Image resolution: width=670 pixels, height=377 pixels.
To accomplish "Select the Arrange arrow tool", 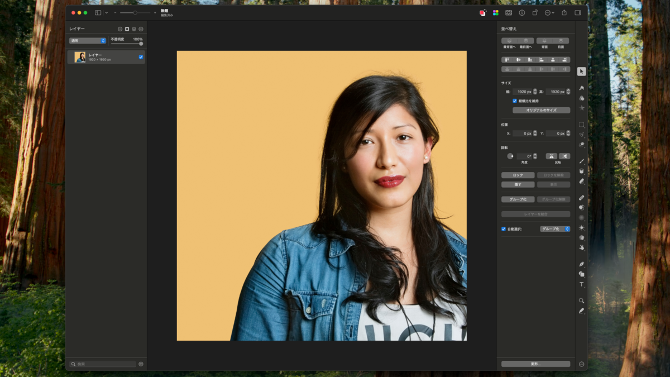I will (x=581, y=71).
